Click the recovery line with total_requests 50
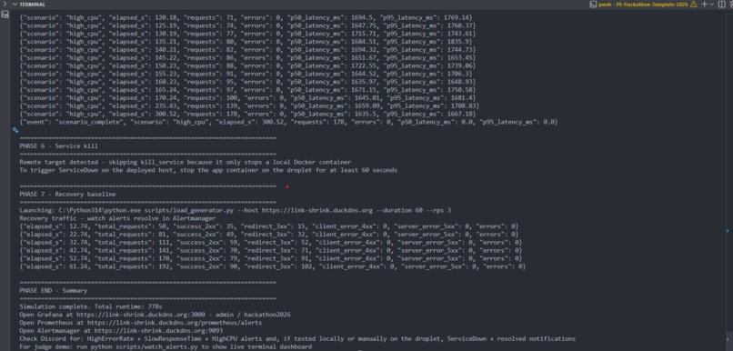The image size is (733, 351). [269, 226]
